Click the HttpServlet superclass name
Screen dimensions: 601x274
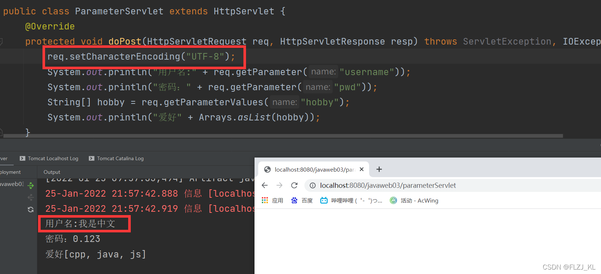[244, 11]
